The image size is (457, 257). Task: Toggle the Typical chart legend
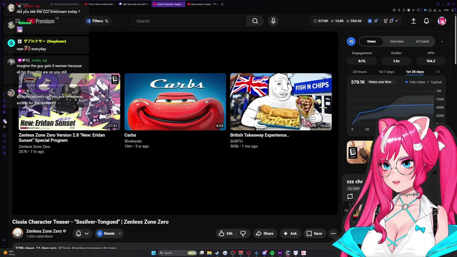click(x=434, y=82)
